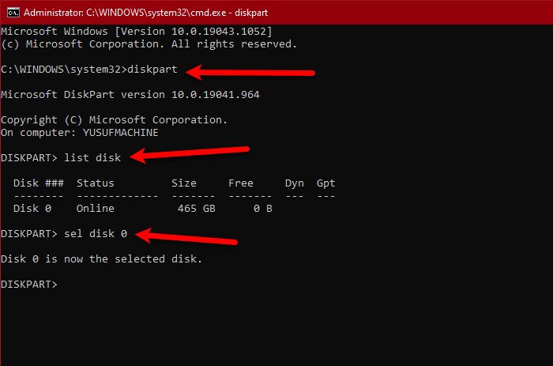This screenshot has height=366, width=553.
Task: Click the 'Free' column header
Action: (241, 183)
